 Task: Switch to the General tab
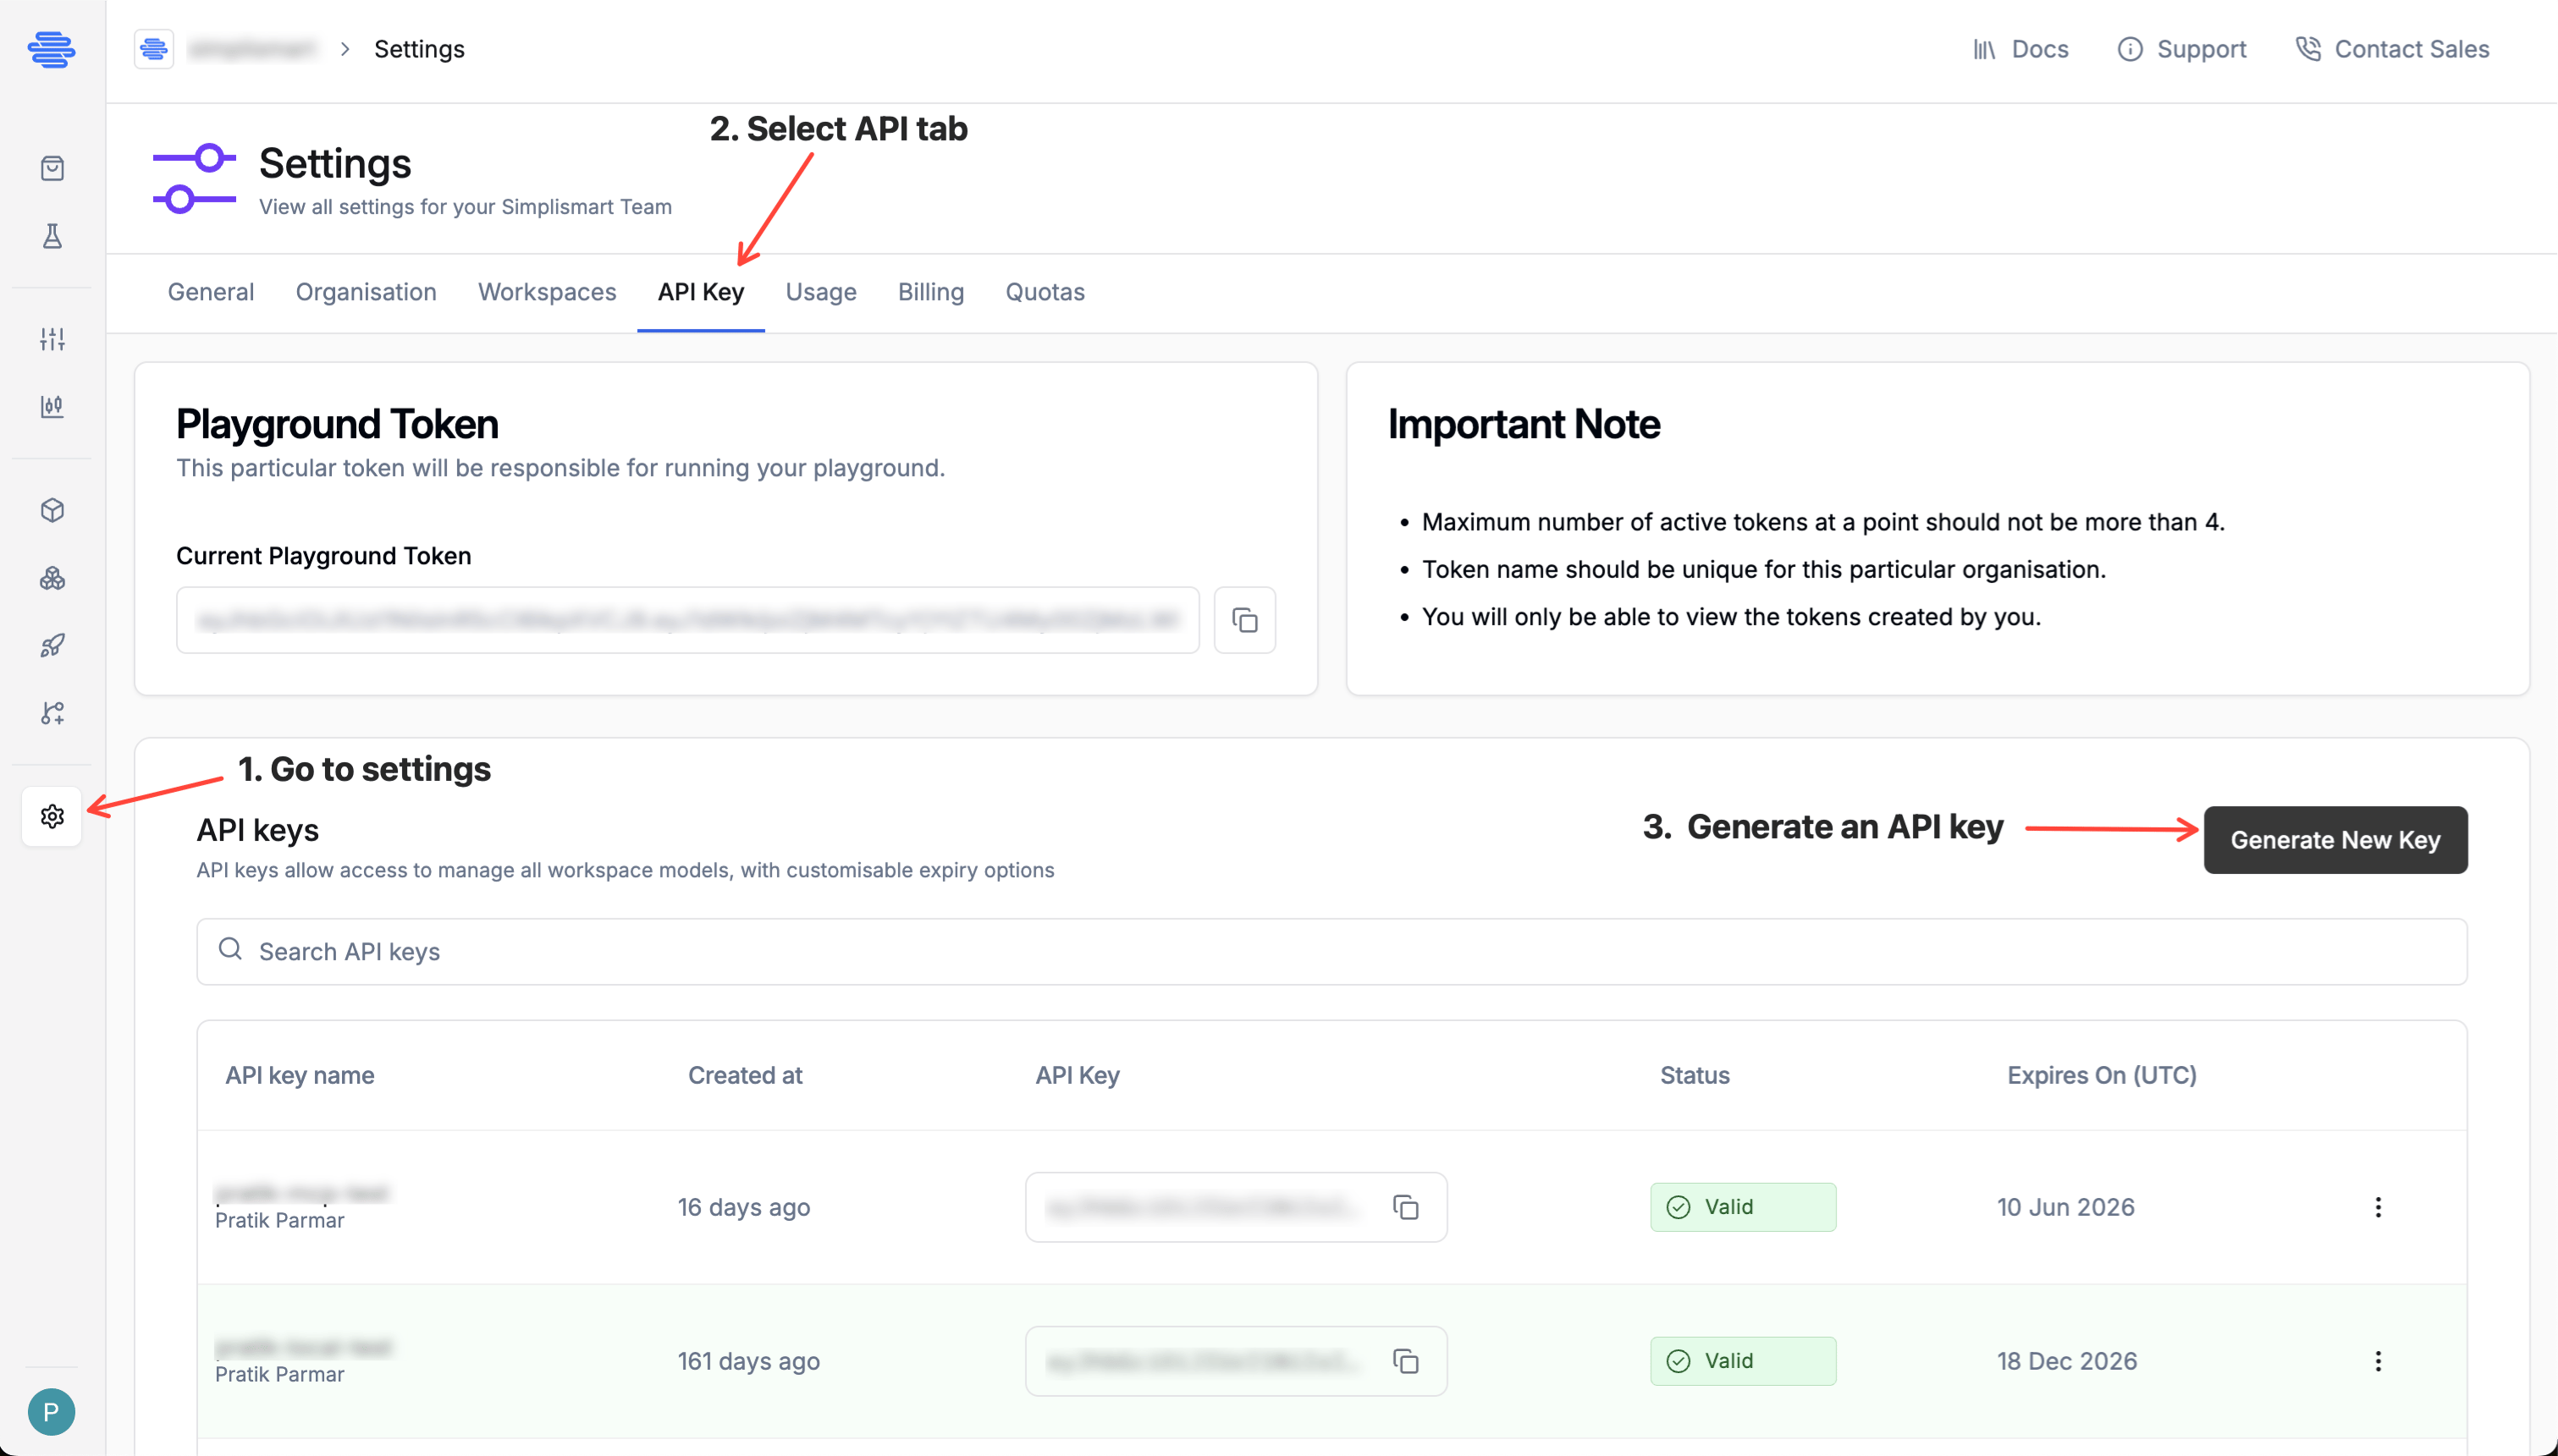211,292
